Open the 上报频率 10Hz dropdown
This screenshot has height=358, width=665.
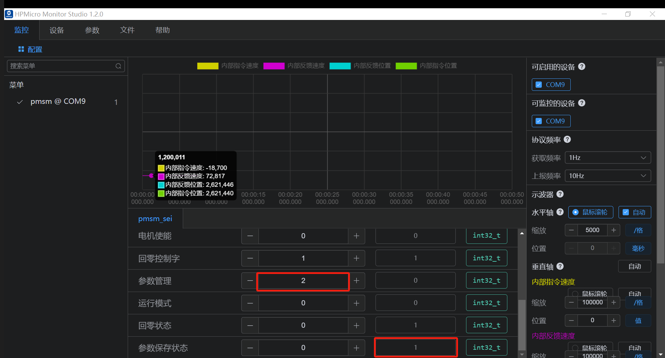(608, 176)
